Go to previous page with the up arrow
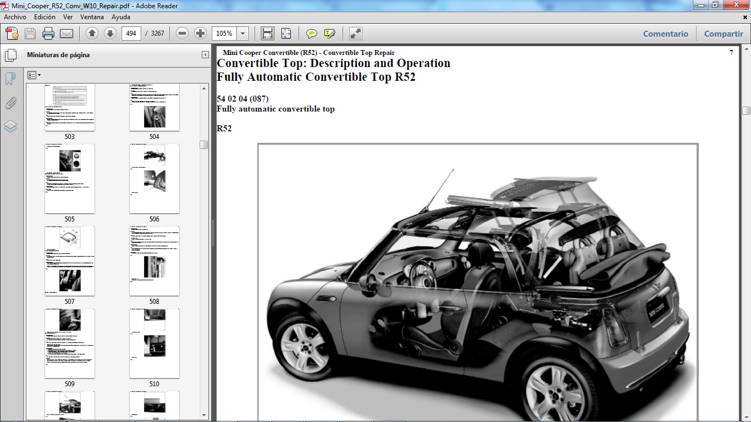751x422 pixels. 92,34
